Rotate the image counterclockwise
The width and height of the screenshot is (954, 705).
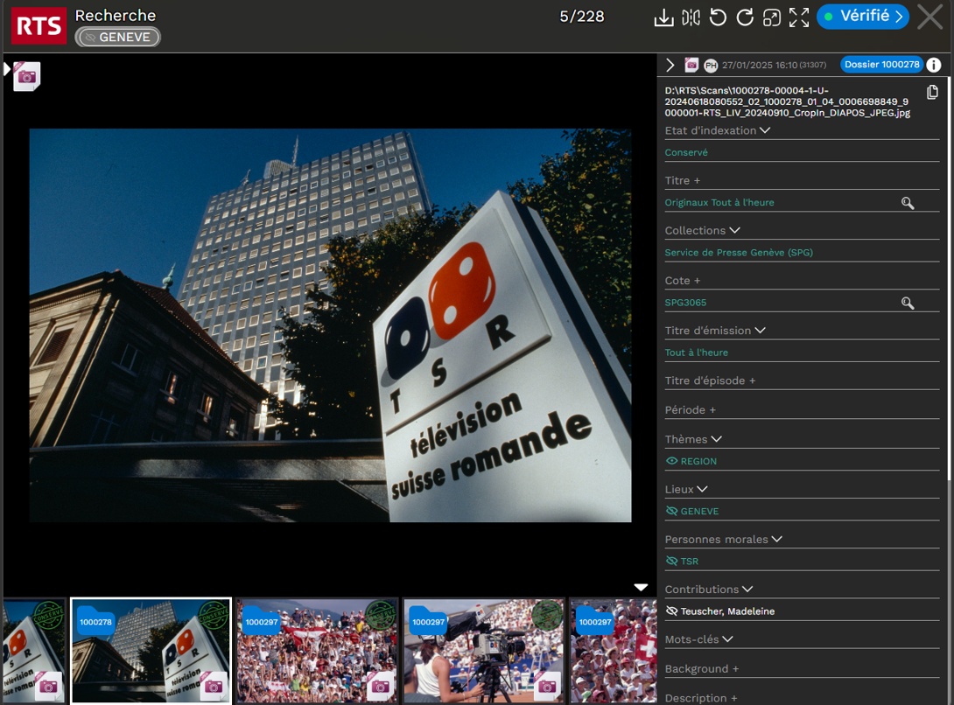click(x=718, y=17)
